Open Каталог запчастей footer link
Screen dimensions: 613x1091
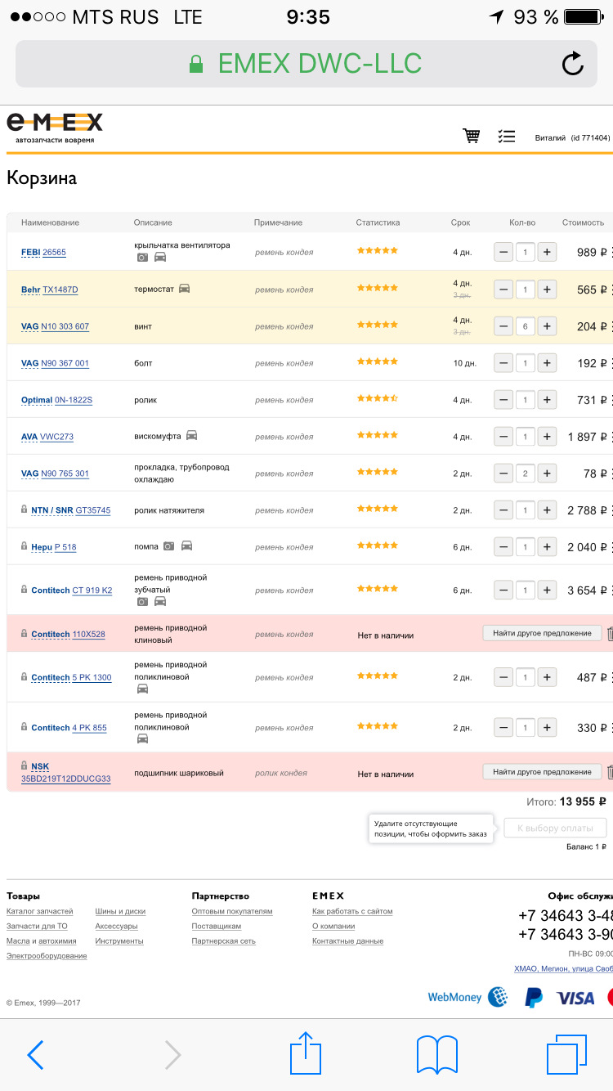tap(39, 911)
